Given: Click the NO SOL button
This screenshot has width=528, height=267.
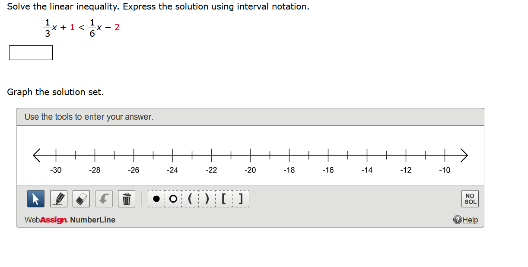Looking at the screenshot, I should [x=469, y=198].
